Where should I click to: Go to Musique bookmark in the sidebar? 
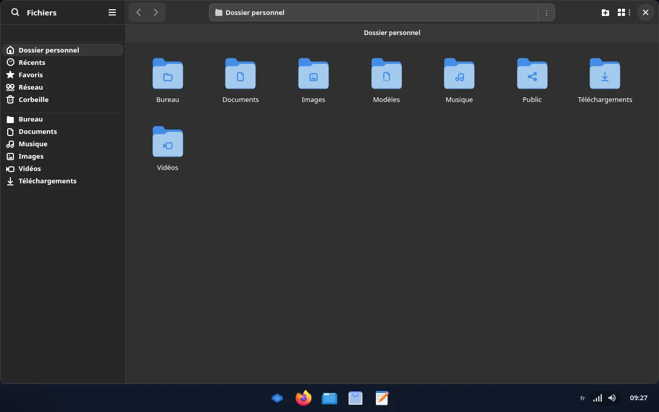tap(63, 144)
